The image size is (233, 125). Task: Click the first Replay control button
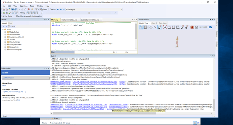(x=28, y=13)
